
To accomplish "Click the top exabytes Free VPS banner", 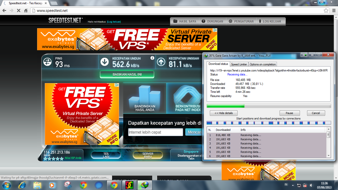I will (x=127, y=39).
